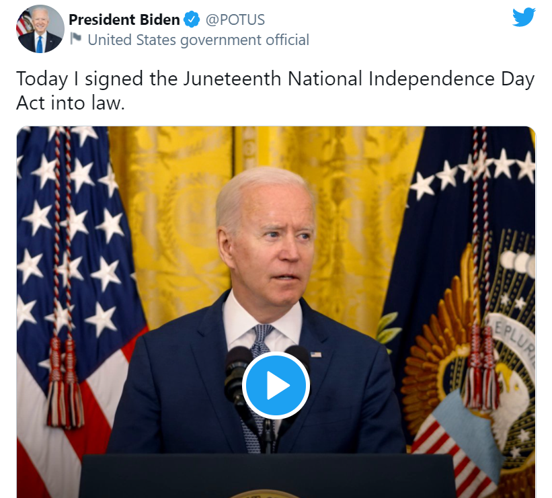Click the United States government official label
This screenshot has width=552, height=498.
[x=198, y=40]
